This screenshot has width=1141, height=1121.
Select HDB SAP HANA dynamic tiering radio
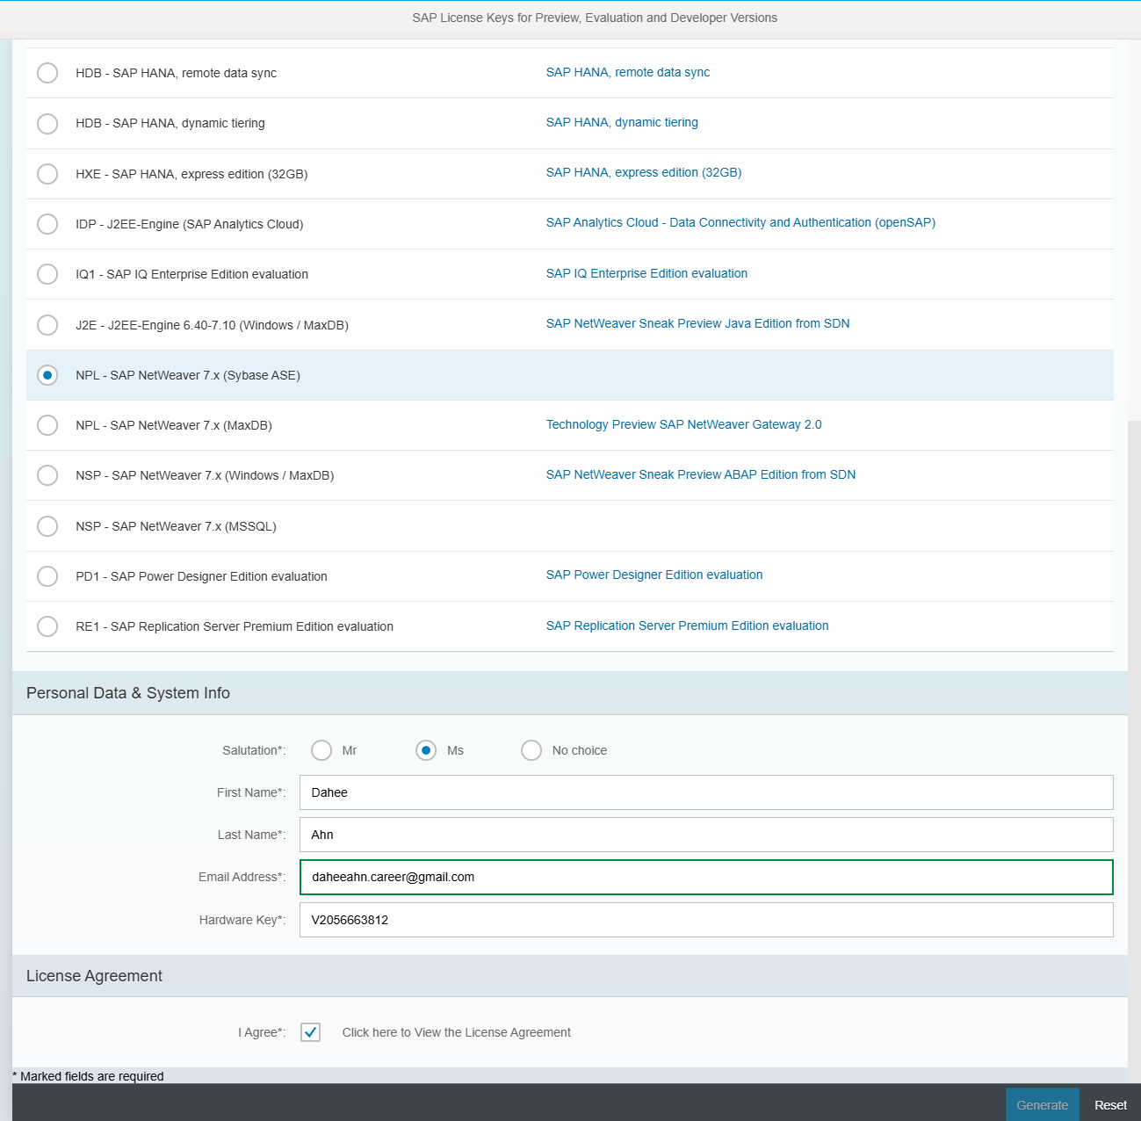[47, 123]
